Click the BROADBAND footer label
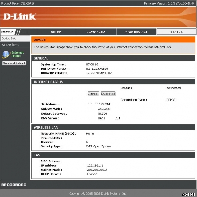This screenshot has width=197, height=197. [14, 185]
